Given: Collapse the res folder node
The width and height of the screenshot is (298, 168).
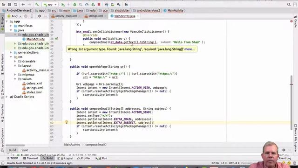Looking at the screenshot, I should (11, 57).
